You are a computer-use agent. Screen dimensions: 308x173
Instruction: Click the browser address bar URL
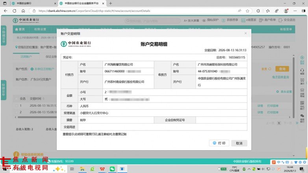[x=94, y=11]
